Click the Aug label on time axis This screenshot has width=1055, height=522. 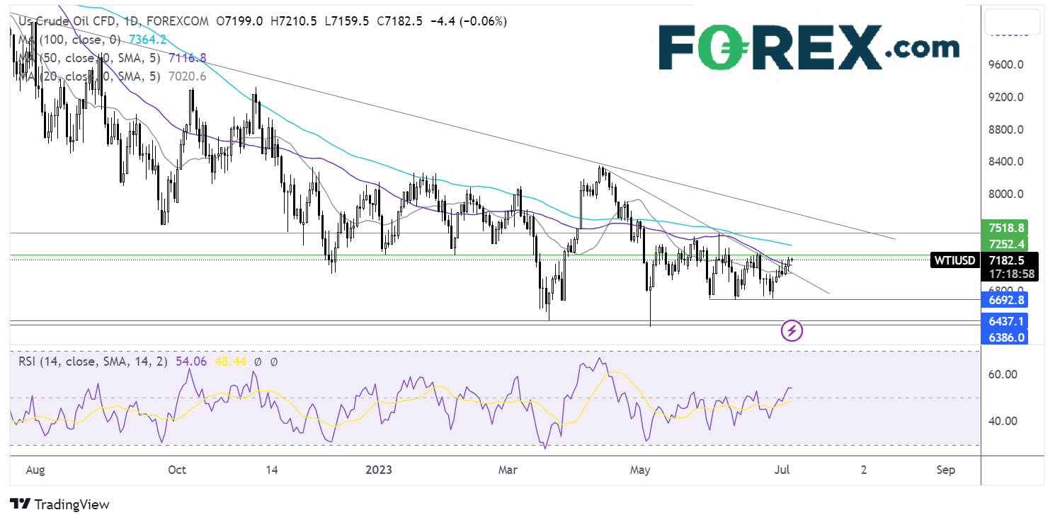[35, 470]
